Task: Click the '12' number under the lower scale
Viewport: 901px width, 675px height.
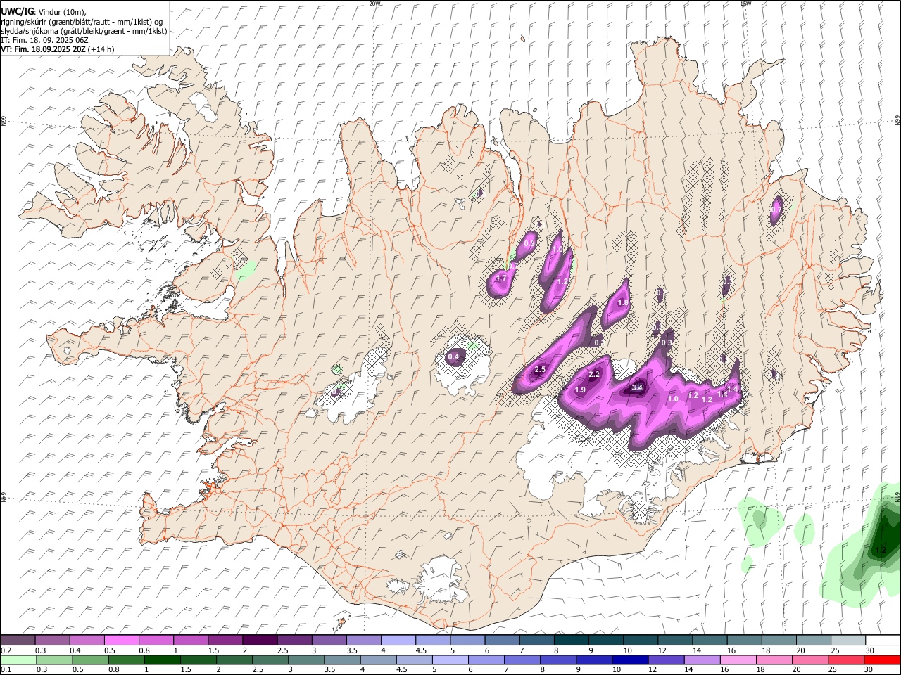Action: tap(653, 669)
